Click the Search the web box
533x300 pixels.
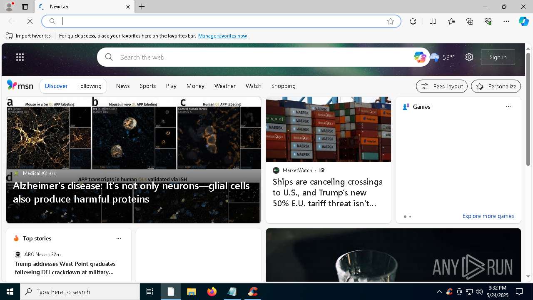click(262, 57)
